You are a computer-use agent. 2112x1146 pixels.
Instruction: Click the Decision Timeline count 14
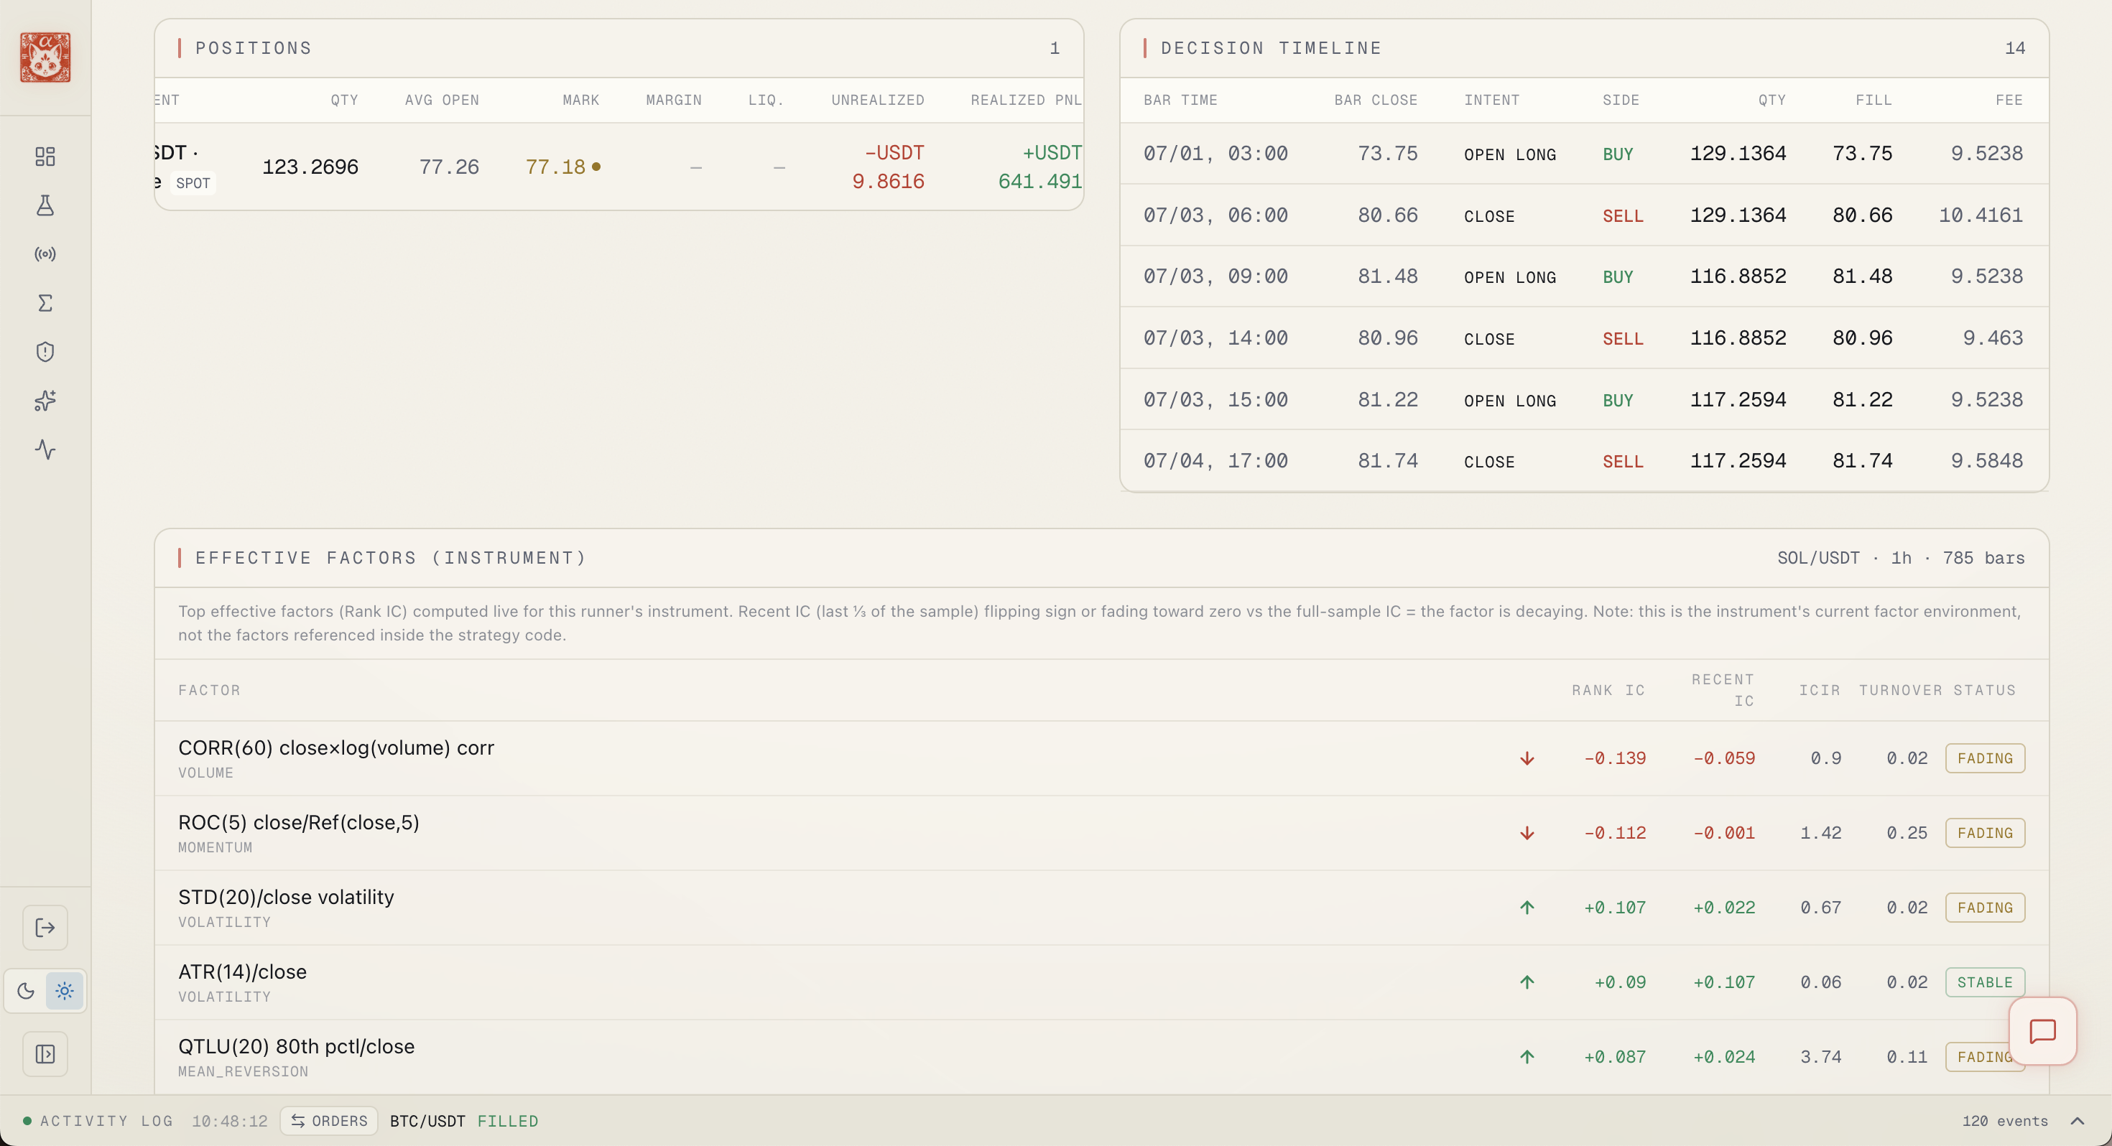pos(2014,48)
